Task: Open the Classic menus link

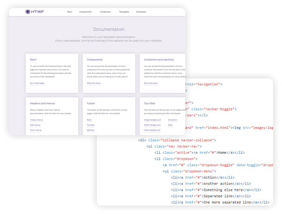Action: [36, 120]
